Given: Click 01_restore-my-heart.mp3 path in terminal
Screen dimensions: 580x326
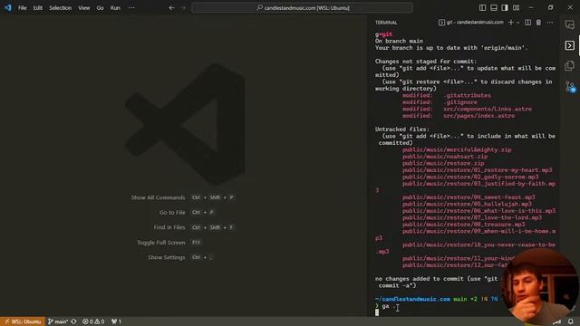Looking at the screenshot, I should click(478, 170).
